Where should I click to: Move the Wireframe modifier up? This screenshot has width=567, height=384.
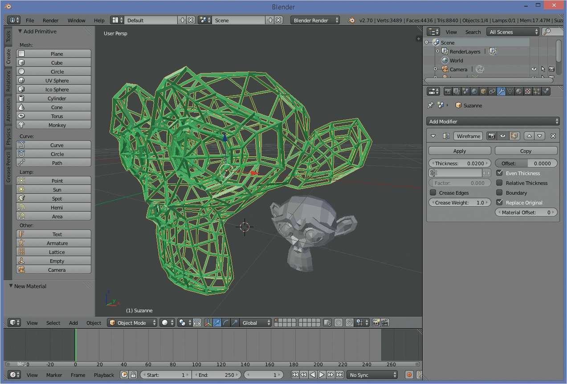[529, 136]
